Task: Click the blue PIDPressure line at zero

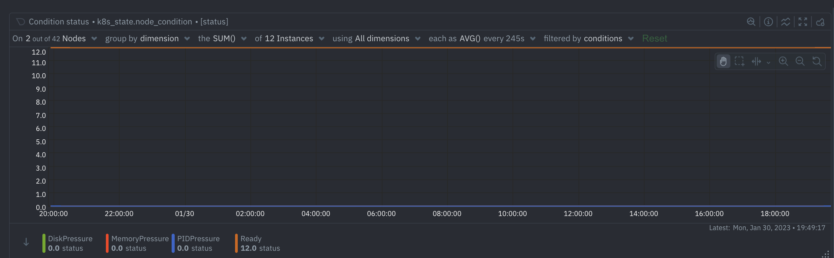Action: [x=440, y=206]
